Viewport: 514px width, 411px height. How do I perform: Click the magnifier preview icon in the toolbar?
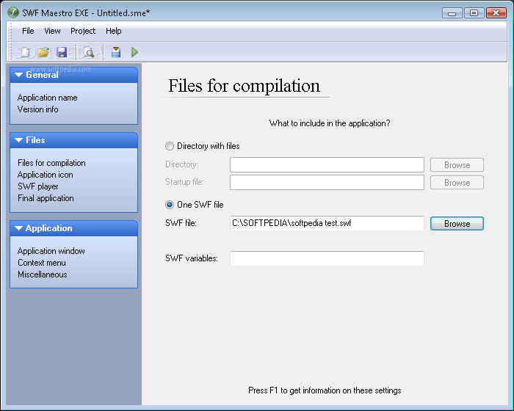pos(89,52)
